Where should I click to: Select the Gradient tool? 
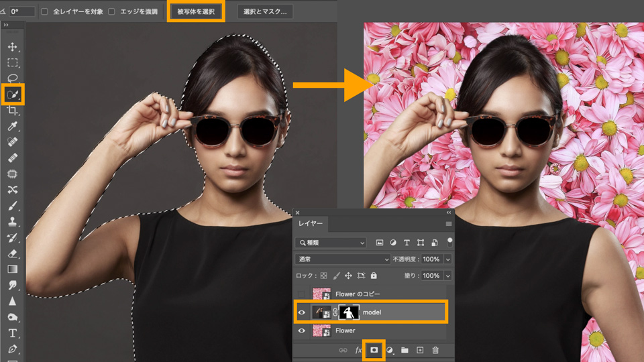pyautogui.click(x=12, y=269)
